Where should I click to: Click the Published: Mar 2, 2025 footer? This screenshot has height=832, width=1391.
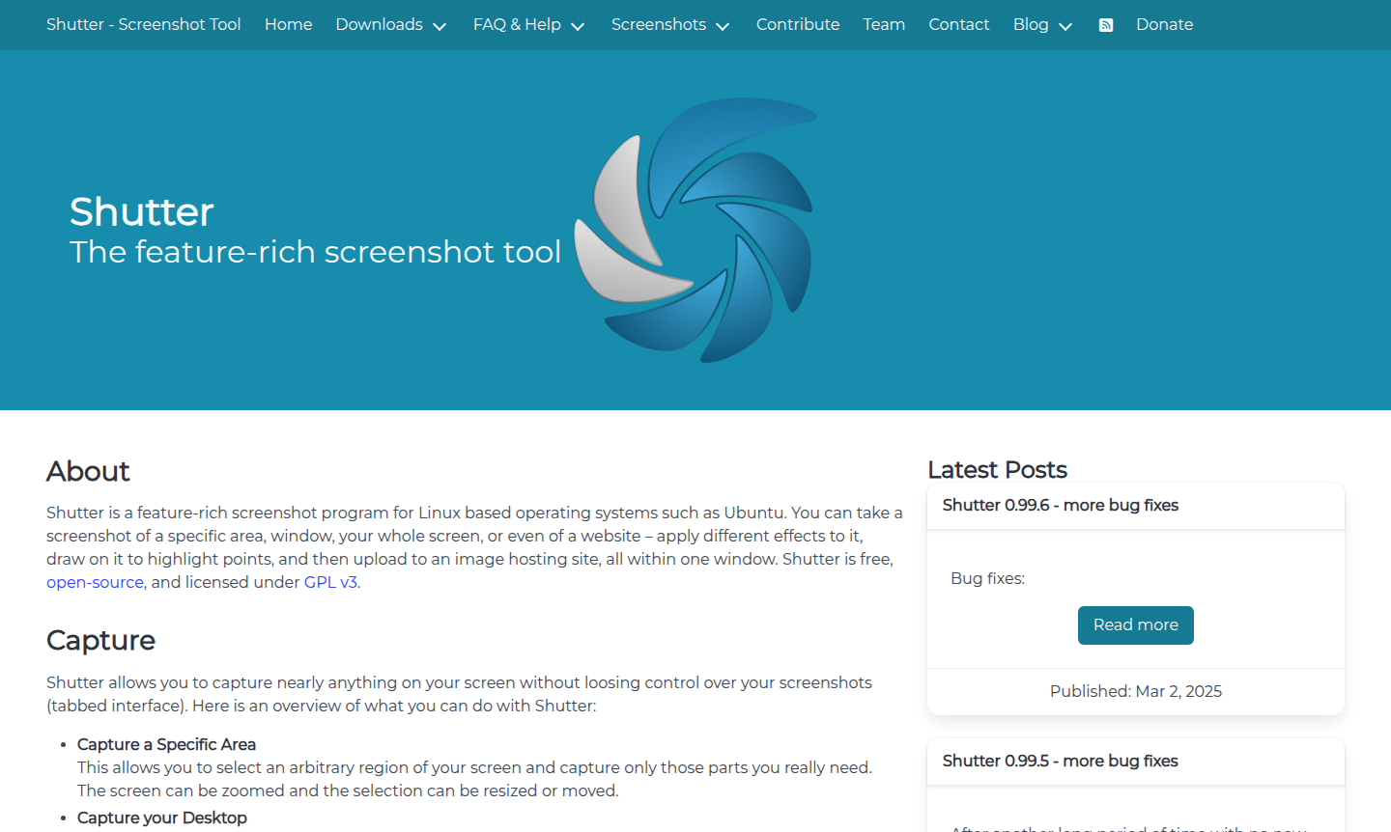coord(1135,691)
